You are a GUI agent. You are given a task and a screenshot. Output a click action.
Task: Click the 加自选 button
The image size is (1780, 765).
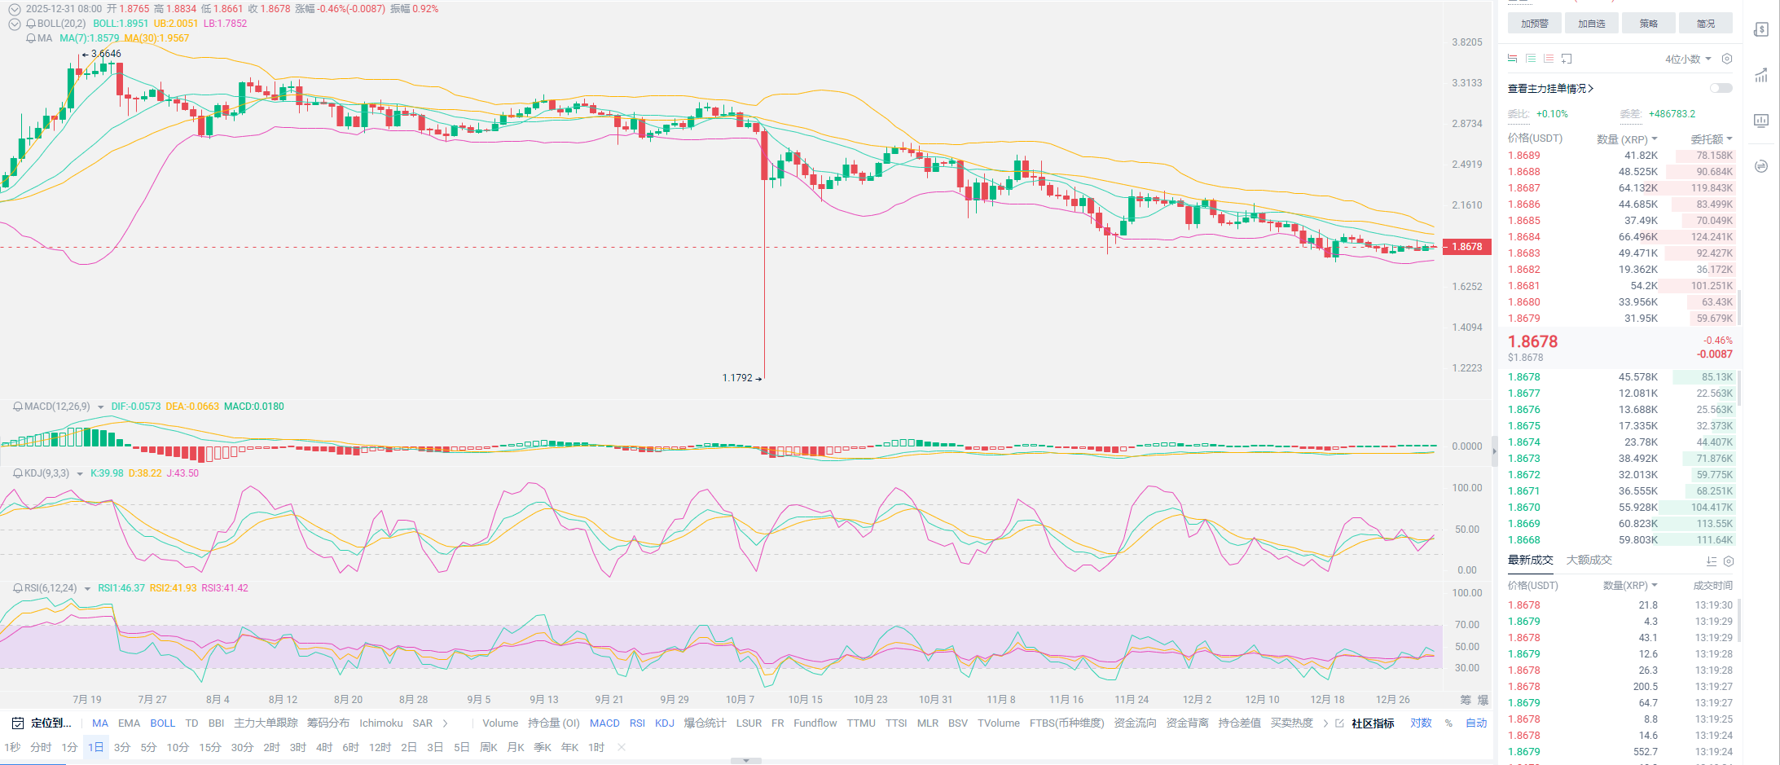pyautogui.click(x=1591, y=24)
